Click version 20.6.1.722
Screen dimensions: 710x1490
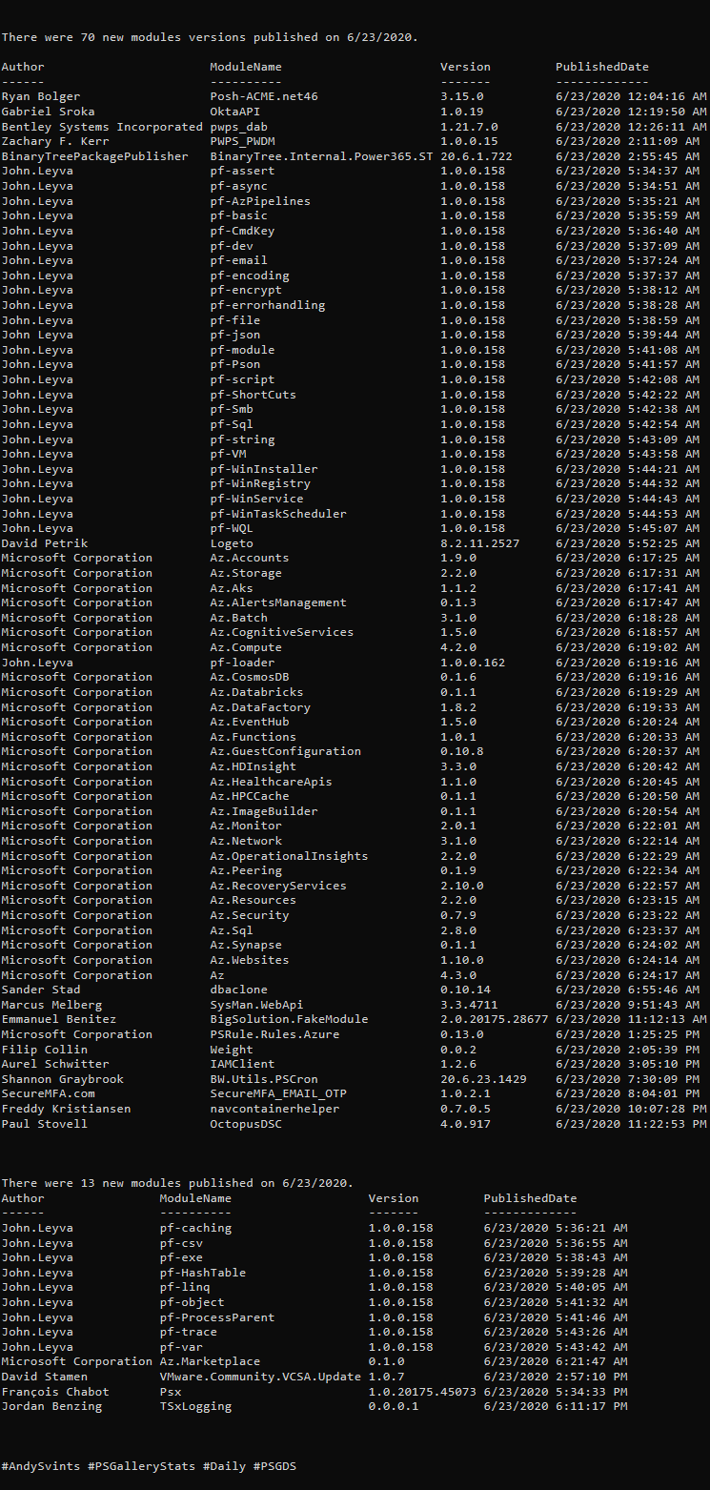(x=477, y=156)
